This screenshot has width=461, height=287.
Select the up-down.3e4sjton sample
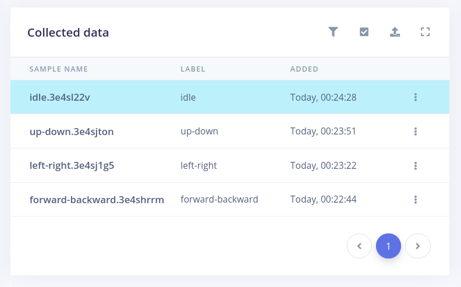(71, 132)
